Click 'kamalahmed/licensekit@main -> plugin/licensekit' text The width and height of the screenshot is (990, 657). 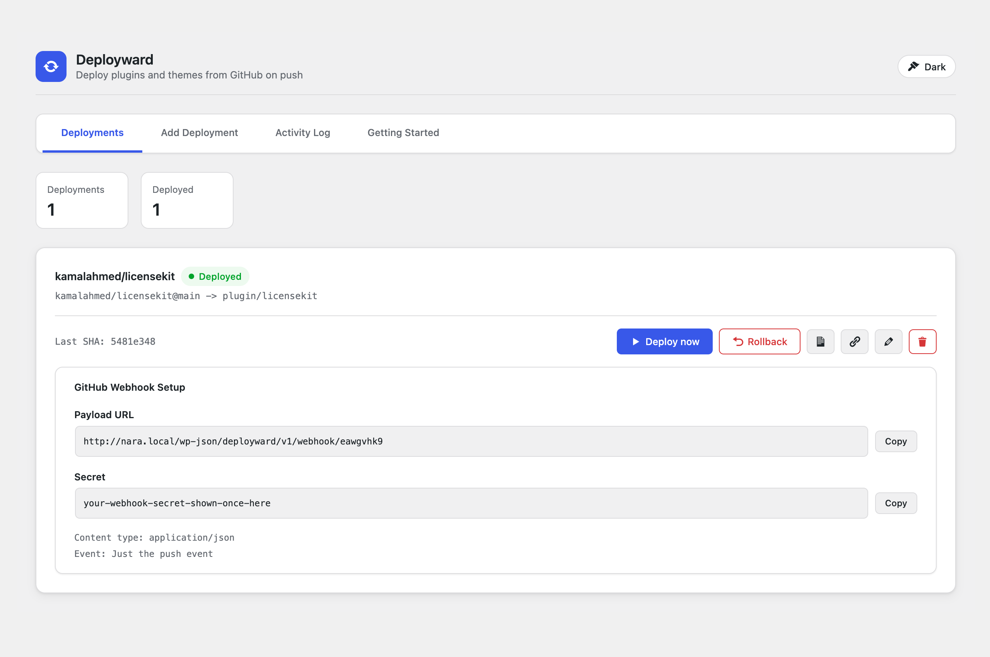186,296
